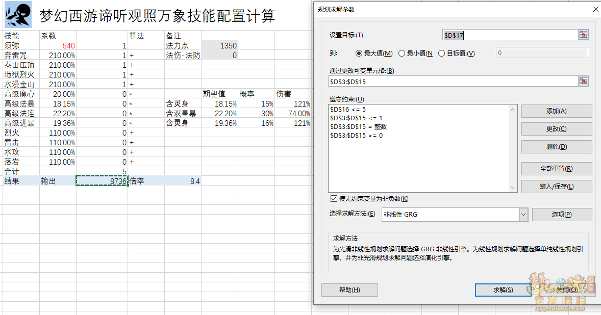Screen dimensions: 601x315
Task: Click the 雷击 skill cell
Action: click(x=21, y=142)
